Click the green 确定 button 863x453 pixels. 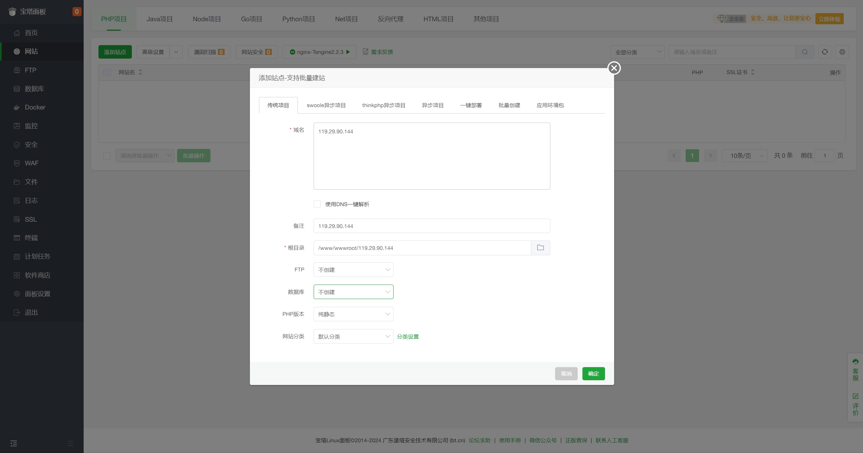click(x=593, y=374)
